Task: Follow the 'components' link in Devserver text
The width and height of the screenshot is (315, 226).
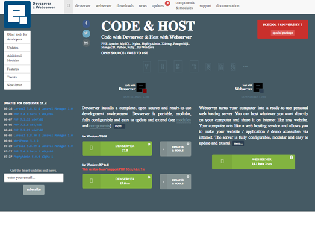Action: (x=99, y=126)
